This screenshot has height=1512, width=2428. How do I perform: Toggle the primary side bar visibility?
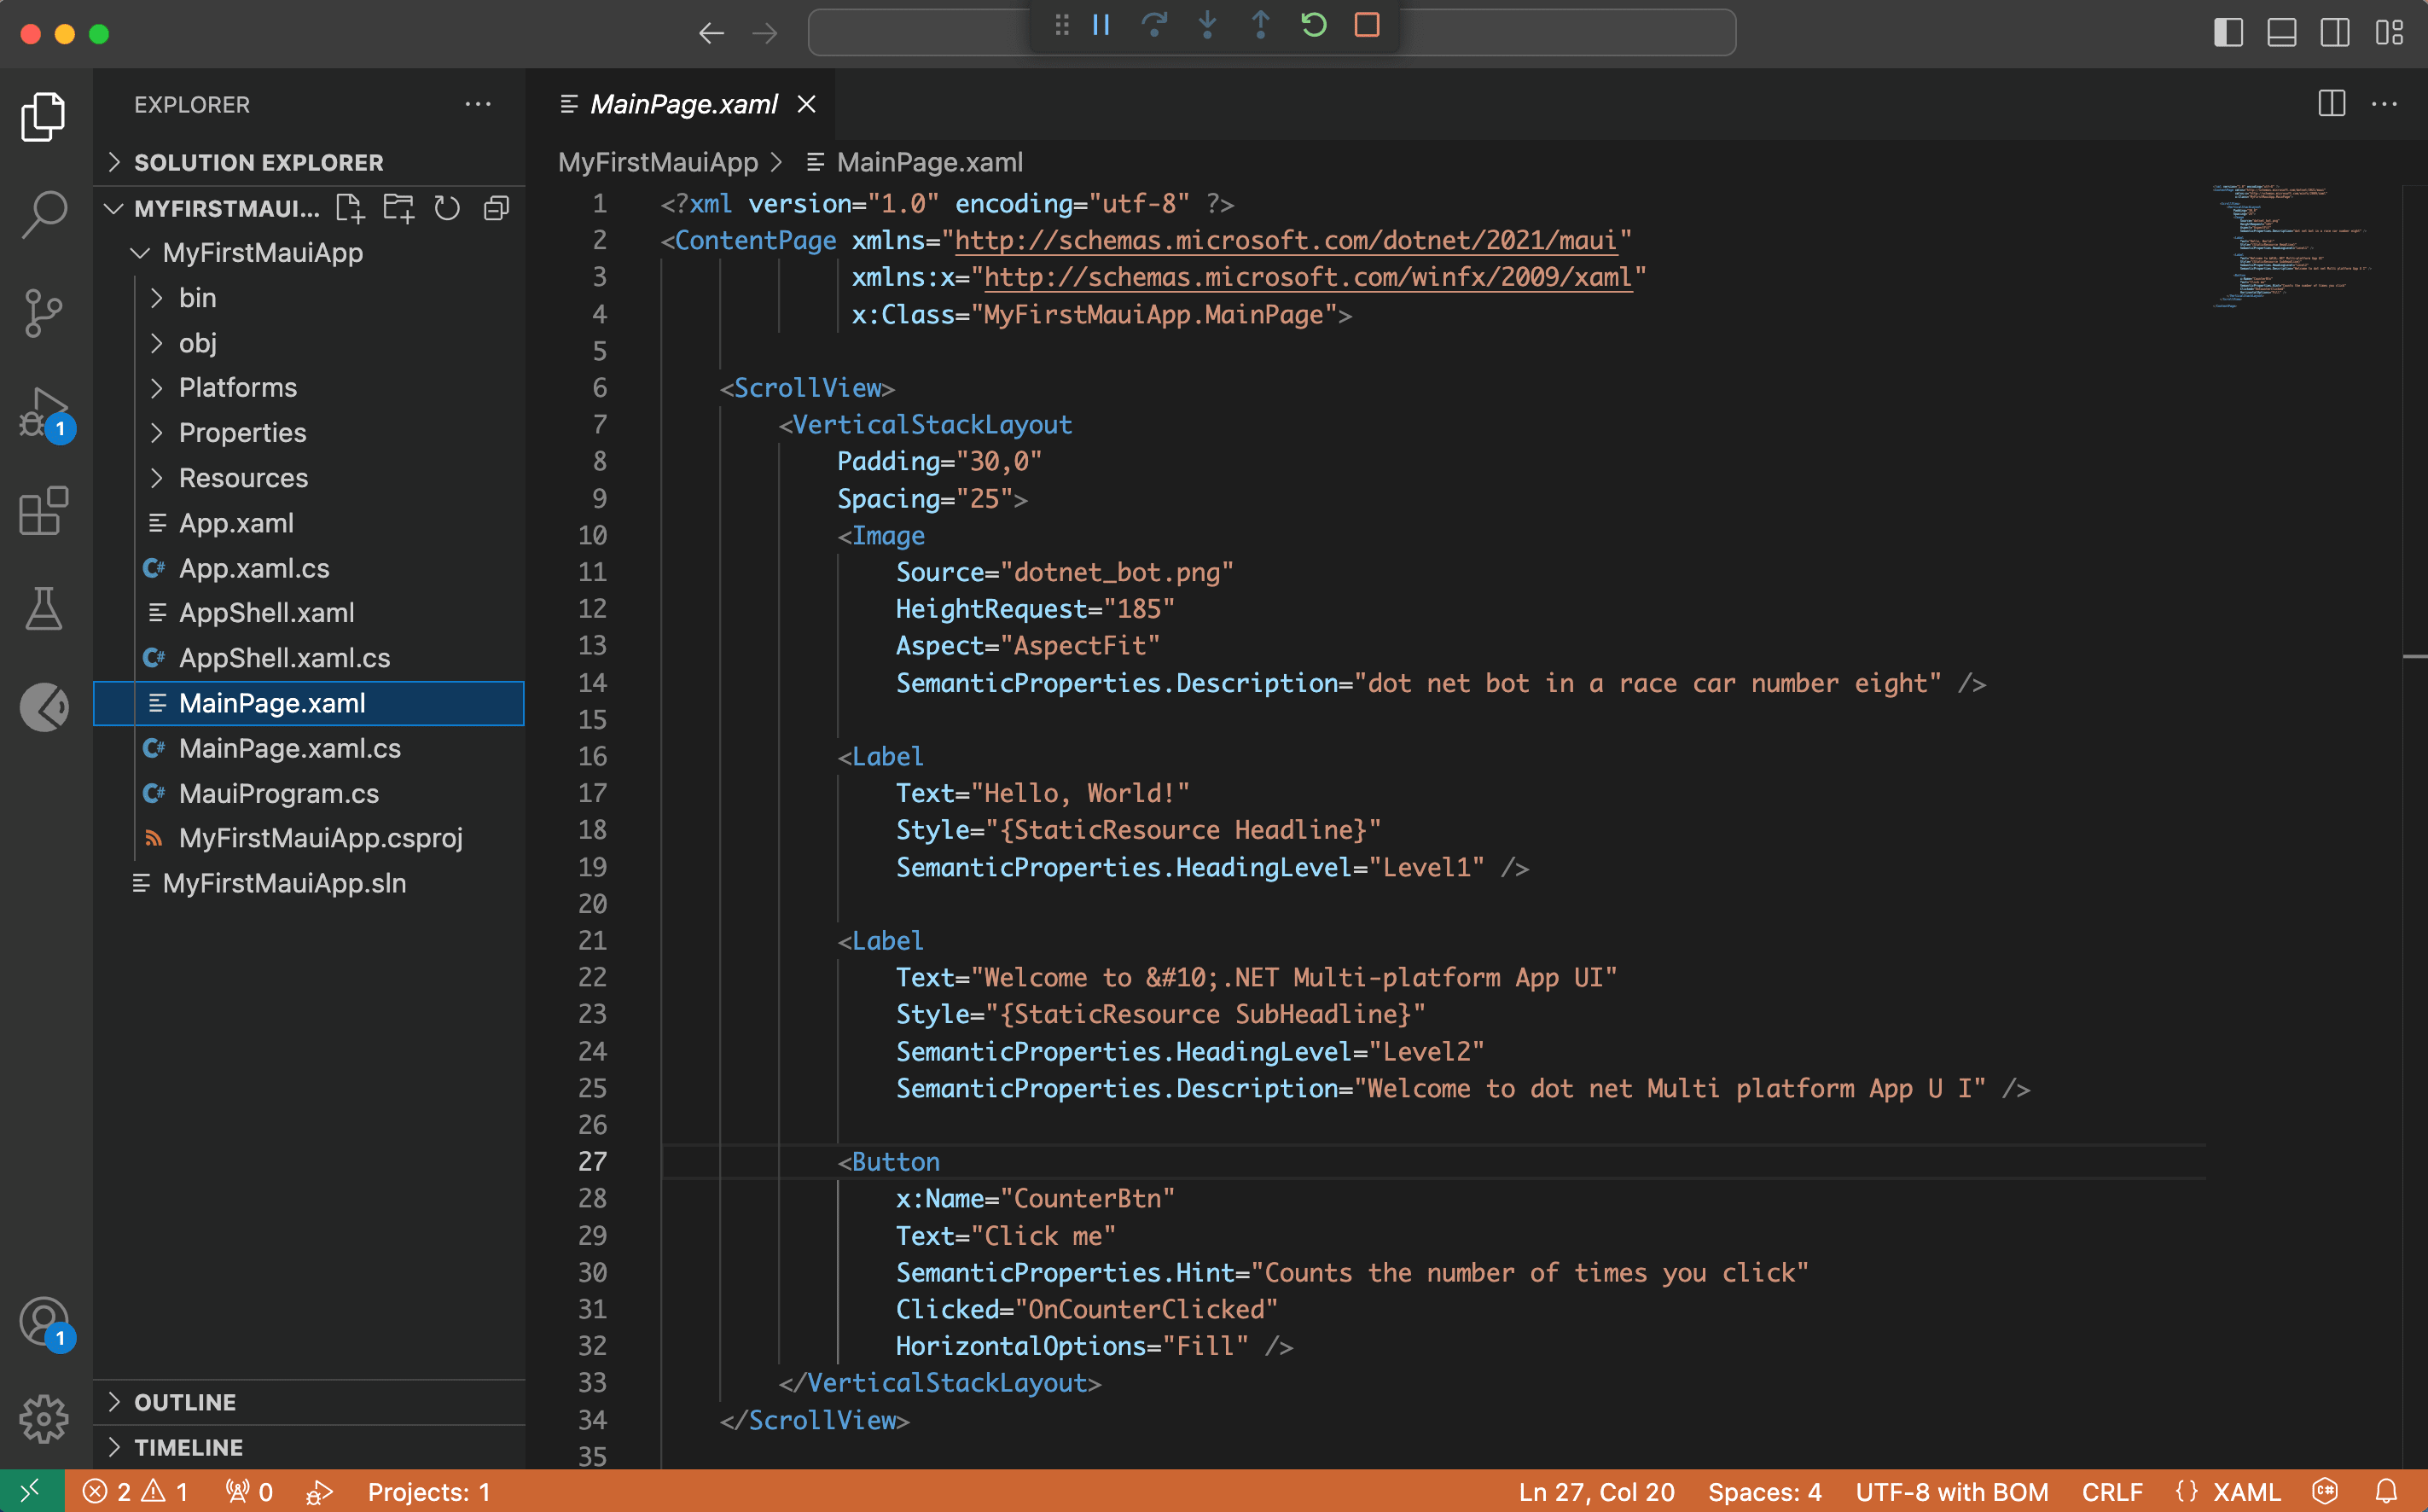click(2228, 33)
